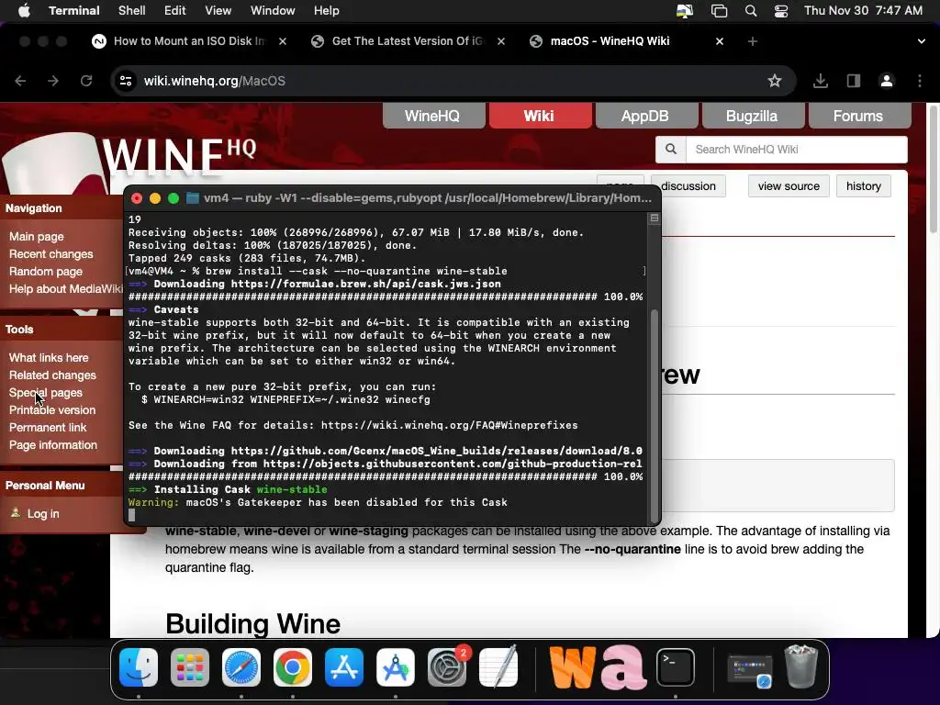Open the Window menu
Viewport: 940px width, 705px height.
click(273, 11)
